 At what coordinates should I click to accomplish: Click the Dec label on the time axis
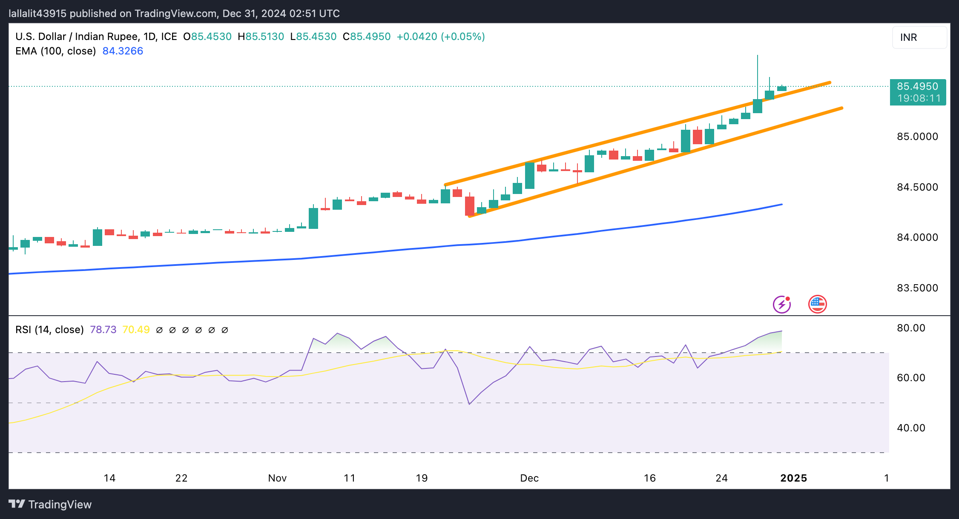coord(529,478)
